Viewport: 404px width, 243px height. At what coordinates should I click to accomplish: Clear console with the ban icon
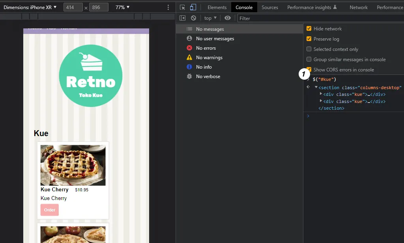(x=193, y=18)
